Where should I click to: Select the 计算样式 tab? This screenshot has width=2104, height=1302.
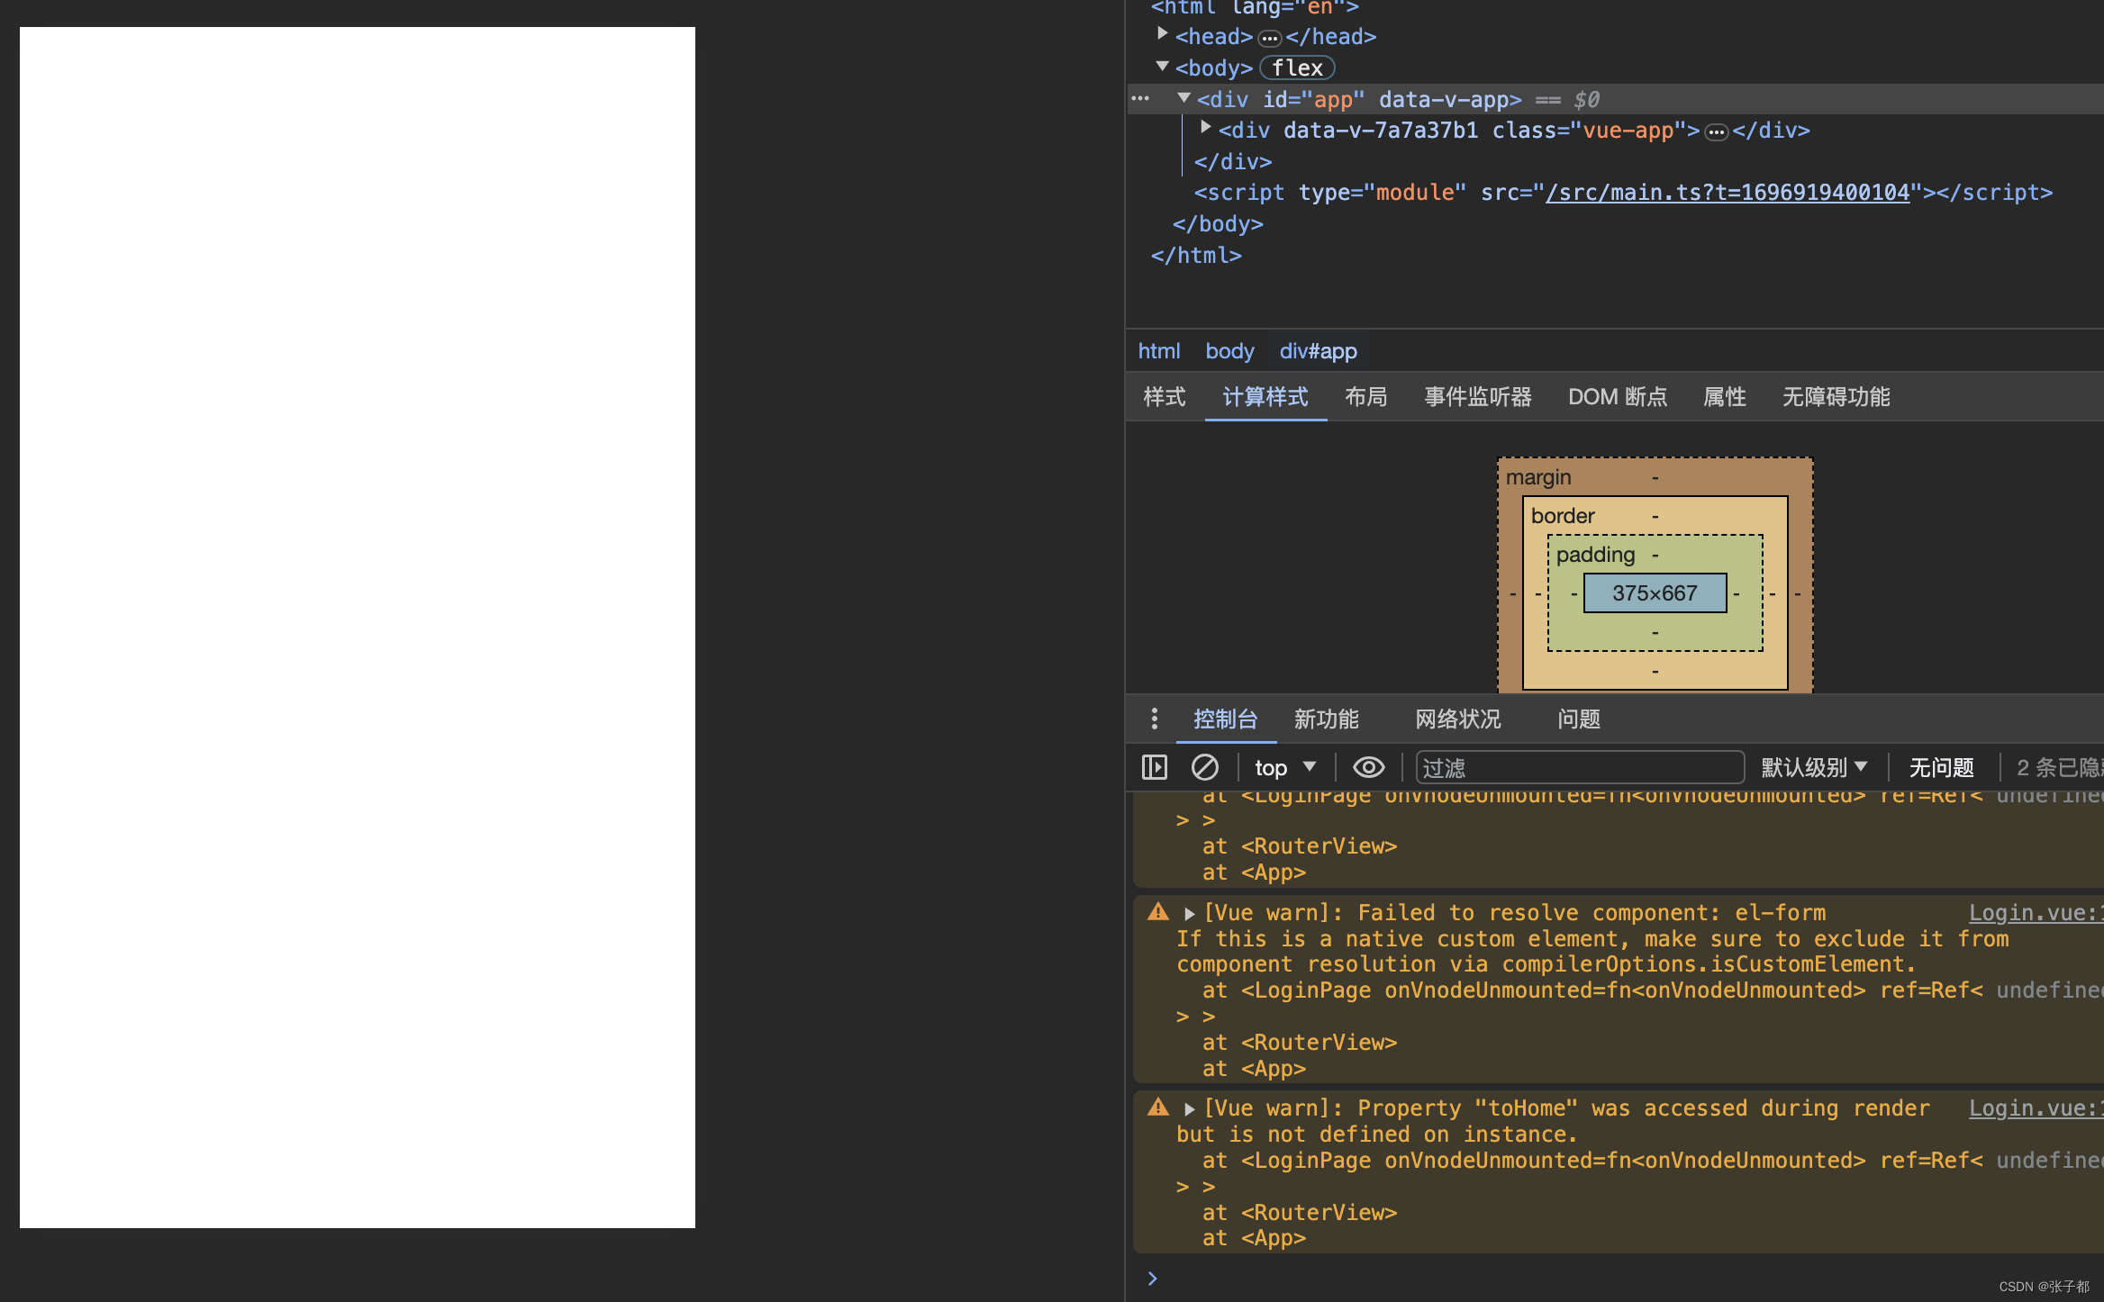(1265, 397)
